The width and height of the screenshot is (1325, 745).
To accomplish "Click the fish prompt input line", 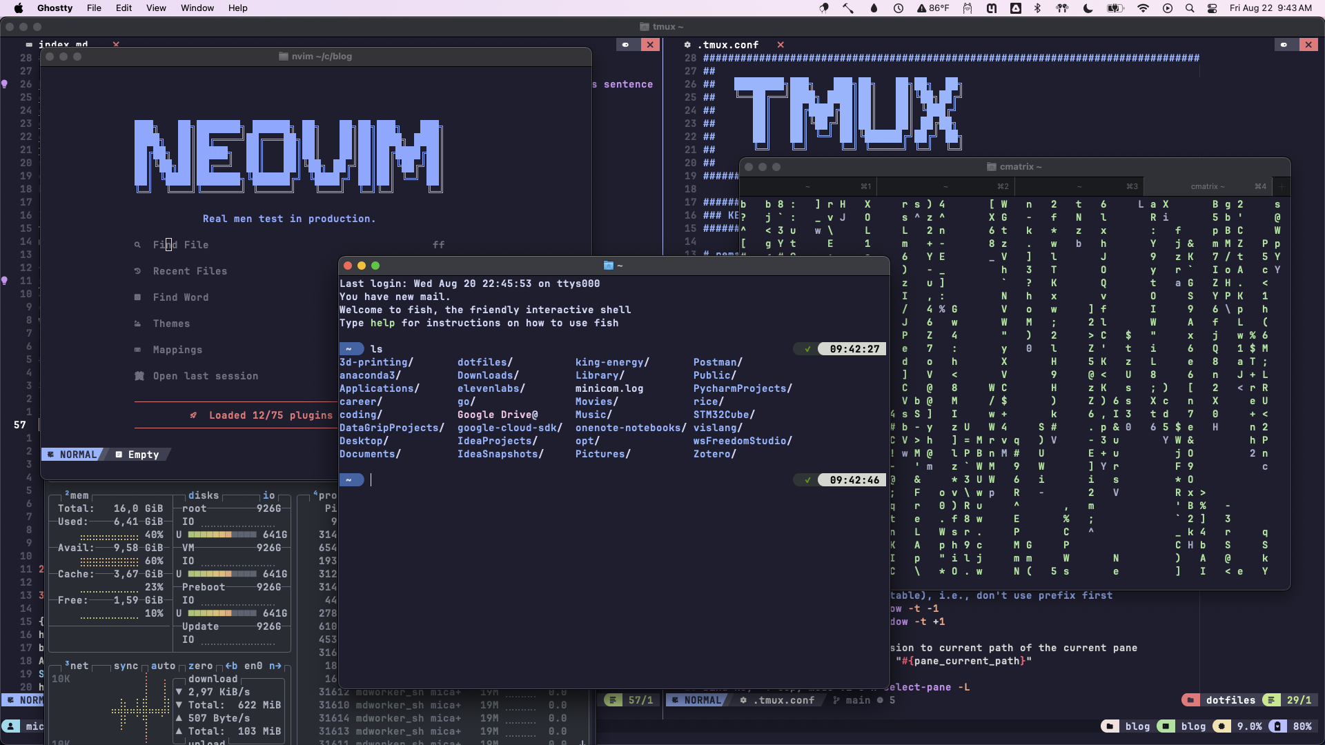I will 580,480.
